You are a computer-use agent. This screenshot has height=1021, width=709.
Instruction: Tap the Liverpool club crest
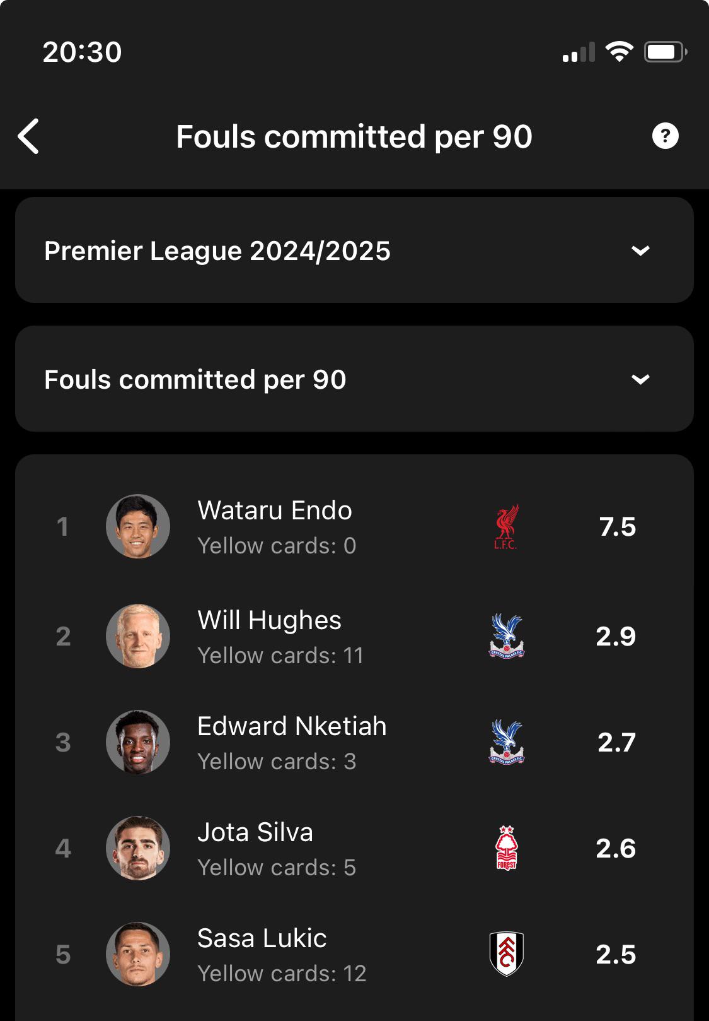click(506, 527)
